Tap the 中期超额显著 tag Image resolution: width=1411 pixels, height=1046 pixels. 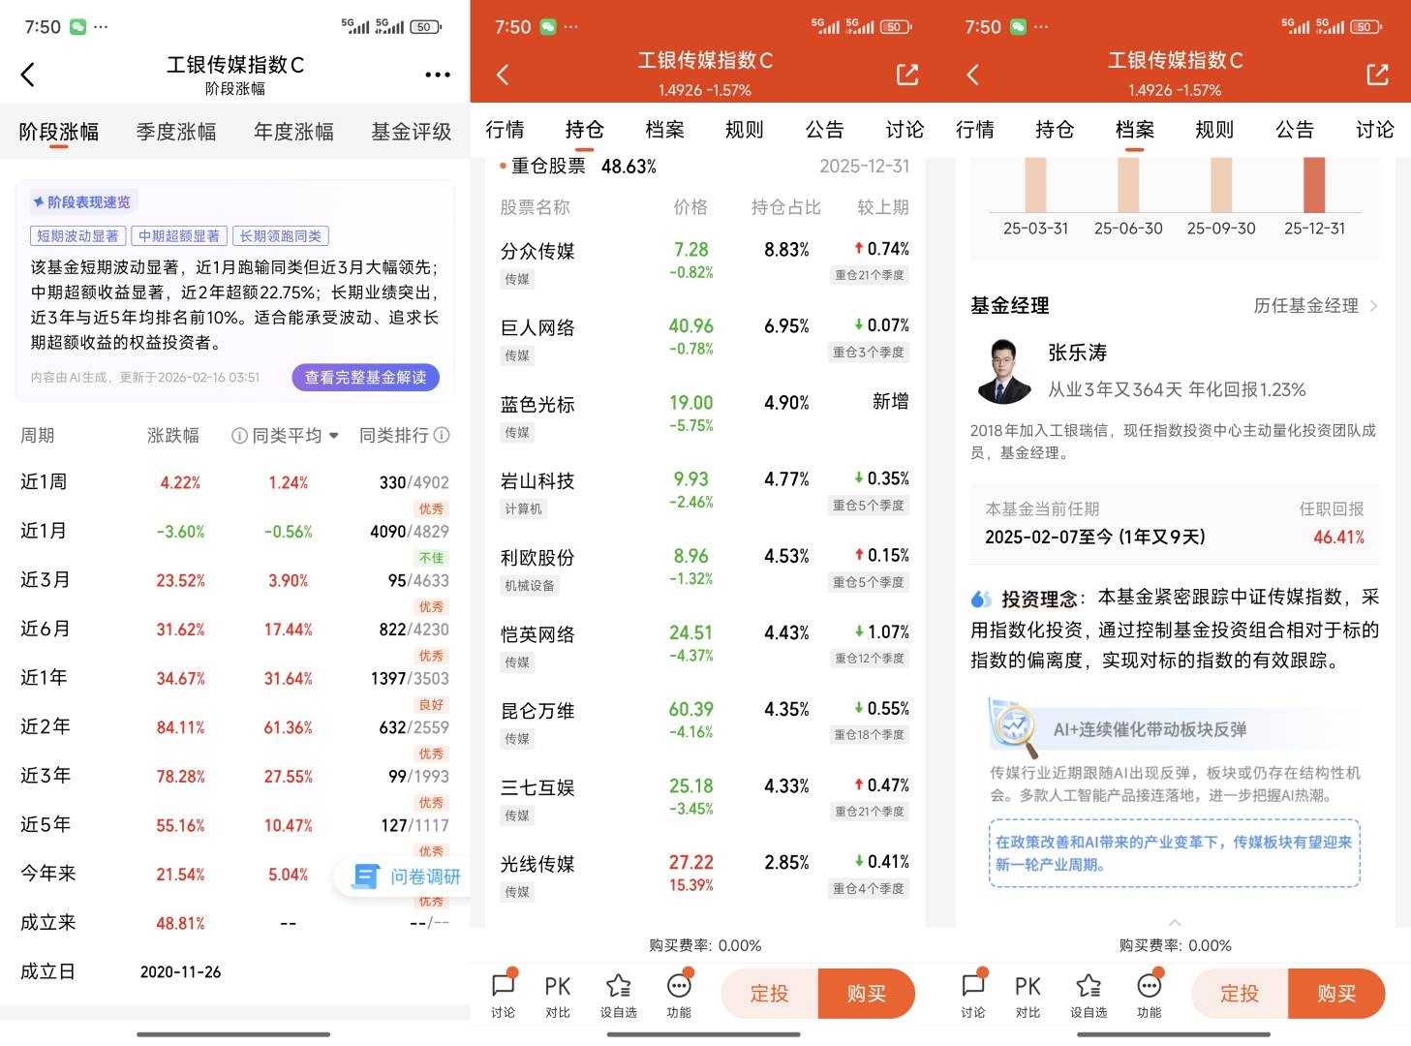click(x=179, y=235)
